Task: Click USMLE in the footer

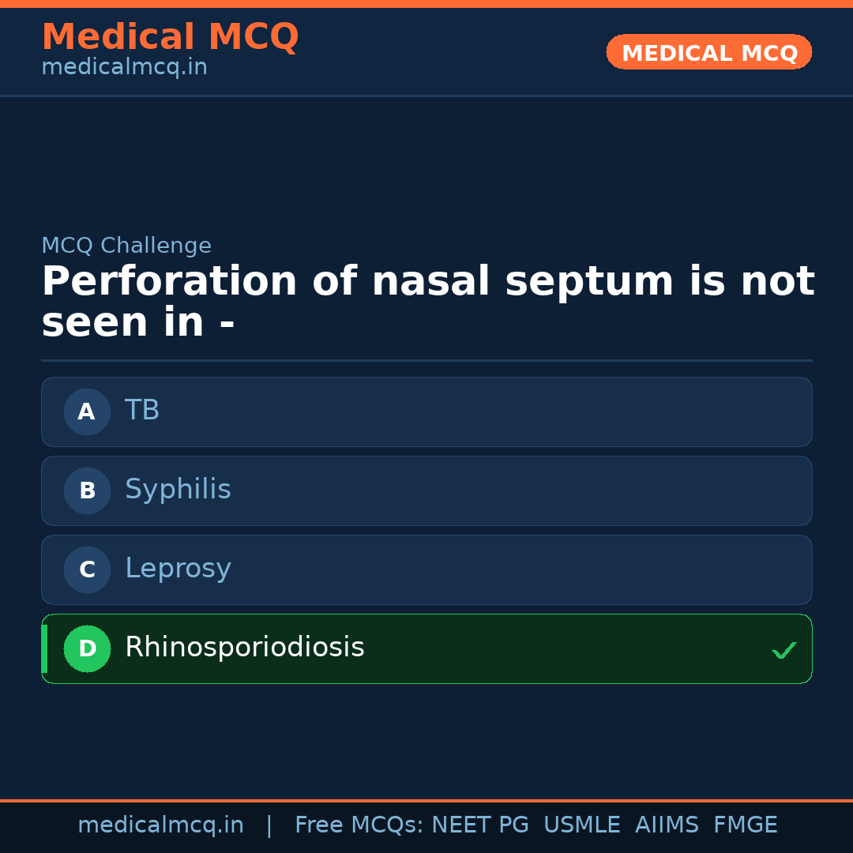Action: tap(581, 825)
